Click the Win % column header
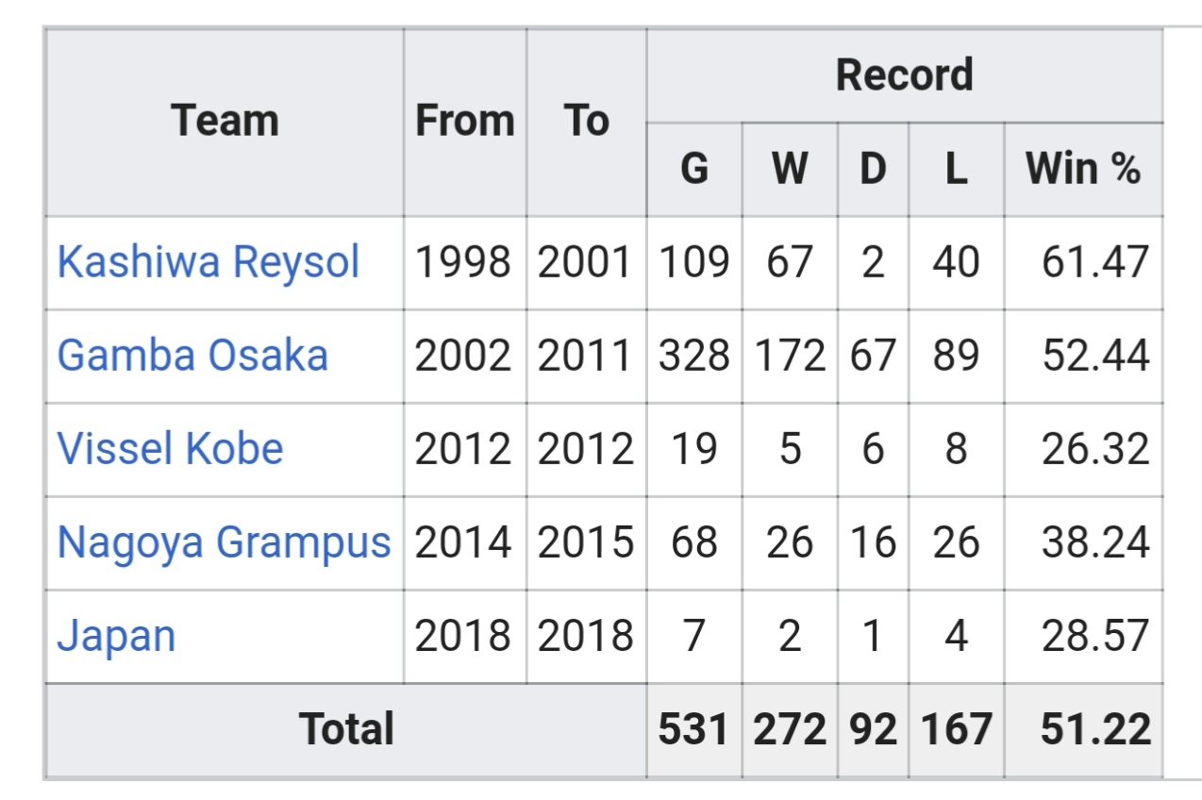Image resolution: width=1202 pixels, height=800 pixels. pos(1083,170)
